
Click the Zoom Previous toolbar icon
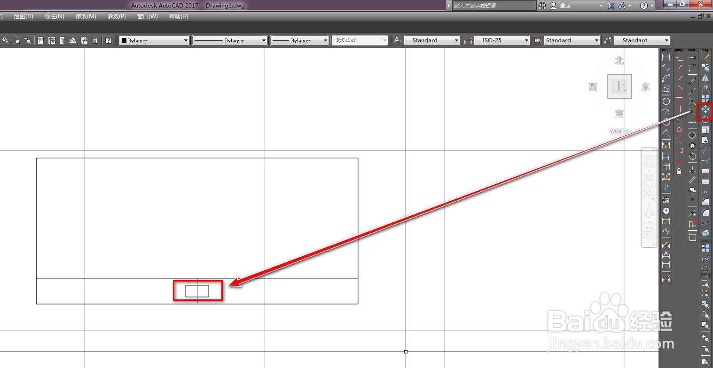point(27,40)
